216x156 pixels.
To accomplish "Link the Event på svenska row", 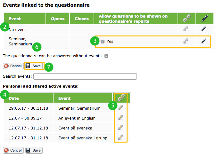I will tap(120, 128).
